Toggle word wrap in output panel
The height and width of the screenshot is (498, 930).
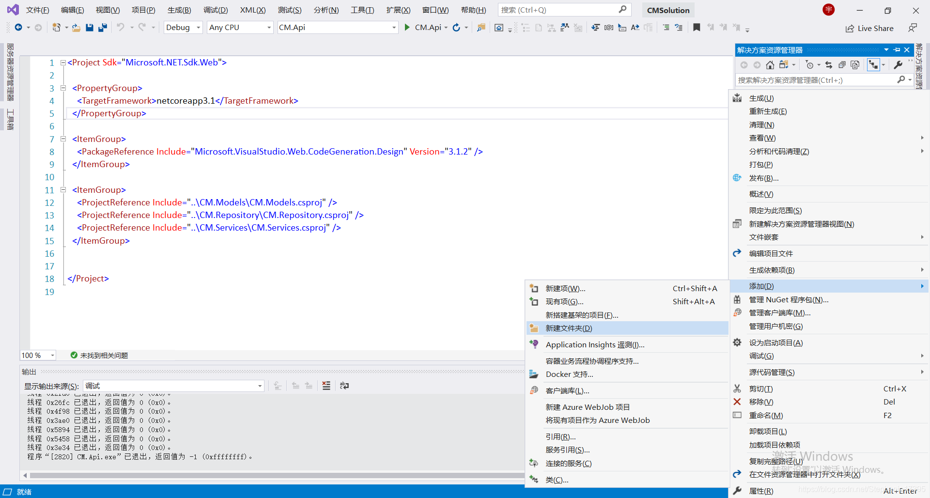[x=344, y=386]
